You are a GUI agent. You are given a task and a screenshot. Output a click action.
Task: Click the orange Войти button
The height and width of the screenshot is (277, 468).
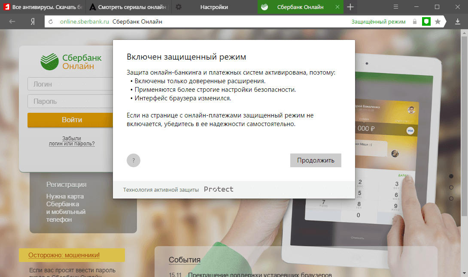tap(70, 120)
